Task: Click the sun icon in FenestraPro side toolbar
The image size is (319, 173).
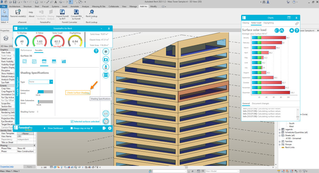Action: click(106, 52)
